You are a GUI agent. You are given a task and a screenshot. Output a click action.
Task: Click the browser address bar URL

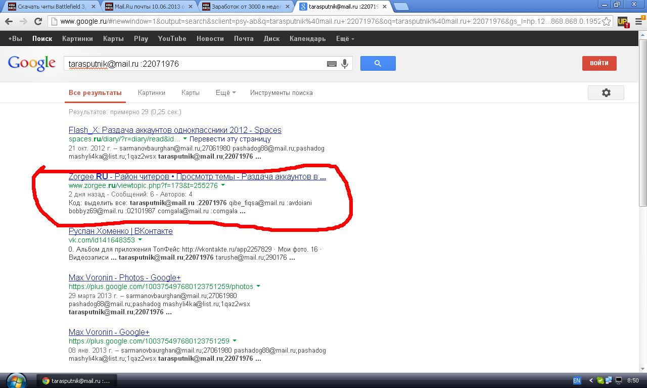(331, 22)
